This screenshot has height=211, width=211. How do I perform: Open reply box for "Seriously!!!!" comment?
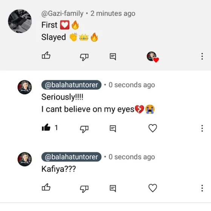(x=113, y=128)
